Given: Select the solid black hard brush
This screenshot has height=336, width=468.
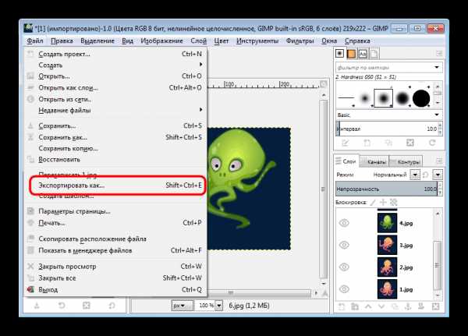Looking at the screenshot, I should point(421,98).
